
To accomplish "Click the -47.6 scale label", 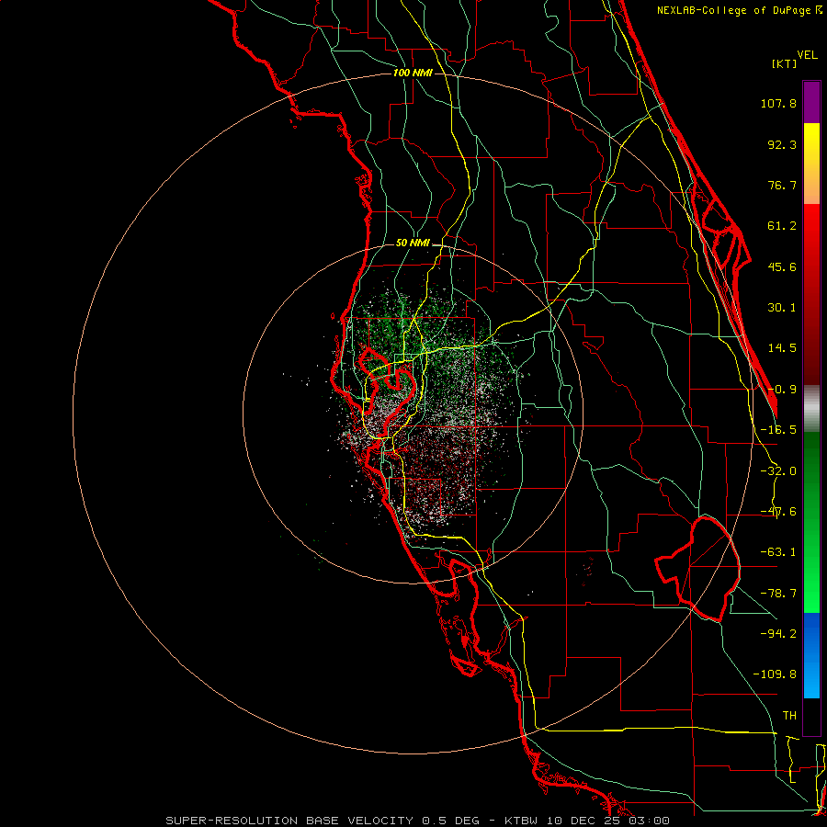I will coord(778,512).
